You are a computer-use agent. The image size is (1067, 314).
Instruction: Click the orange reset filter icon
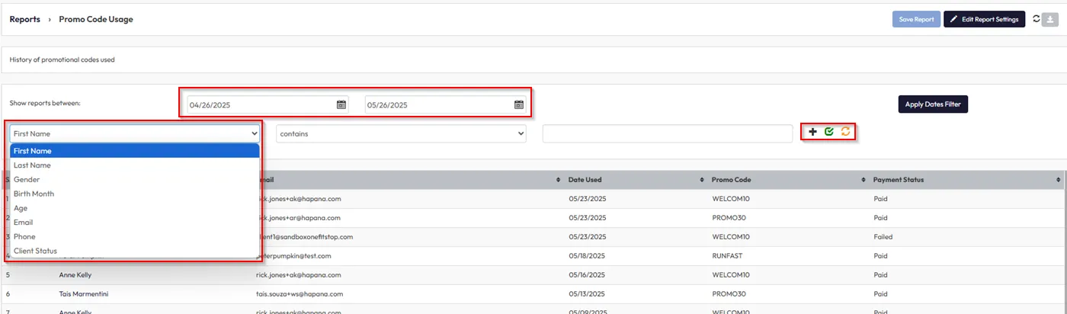click(x=845, y=132)
